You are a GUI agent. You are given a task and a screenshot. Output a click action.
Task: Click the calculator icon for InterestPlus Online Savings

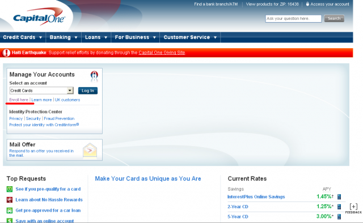[x=339, y=196]
